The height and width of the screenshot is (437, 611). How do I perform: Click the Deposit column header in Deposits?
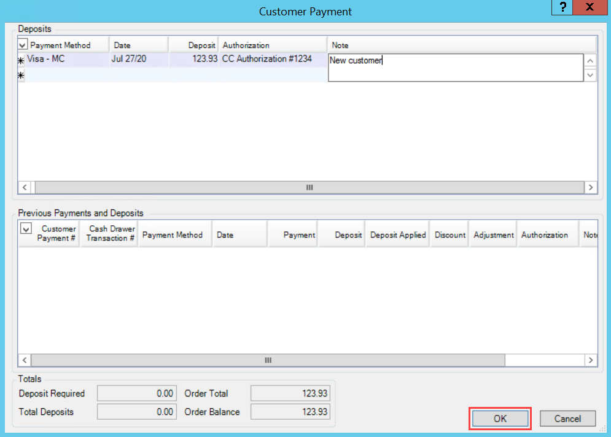tap(193, 45)
